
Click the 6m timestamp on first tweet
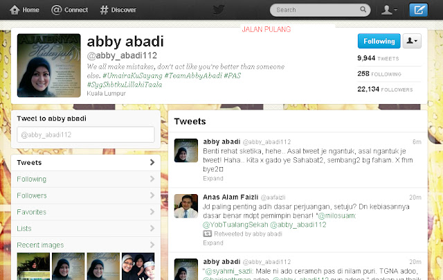point(417,141)
